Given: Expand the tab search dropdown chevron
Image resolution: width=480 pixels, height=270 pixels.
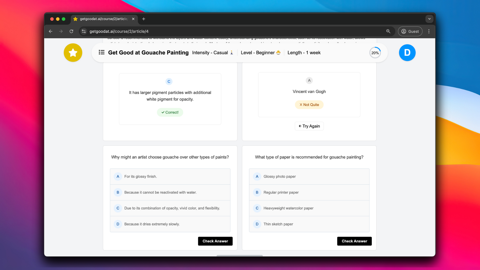Looking at the screenshot, I should coord(429,19).
